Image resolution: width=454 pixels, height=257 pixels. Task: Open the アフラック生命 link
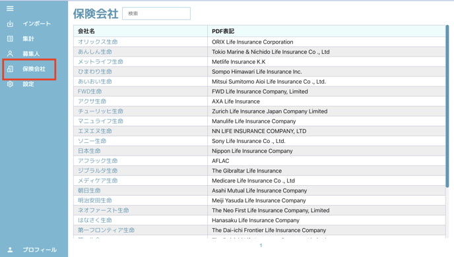coord(98,161)
